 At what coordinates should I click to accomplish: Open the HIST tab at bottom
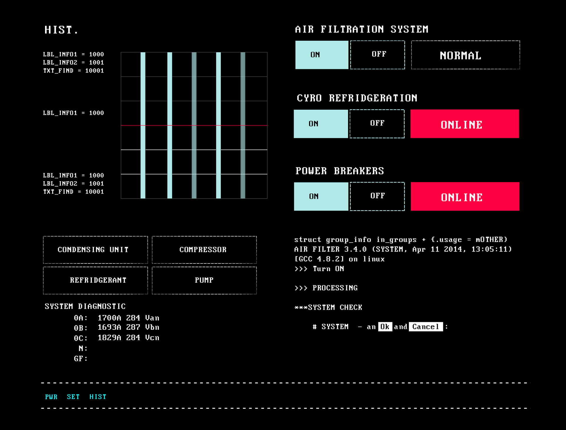pos(98,397)
